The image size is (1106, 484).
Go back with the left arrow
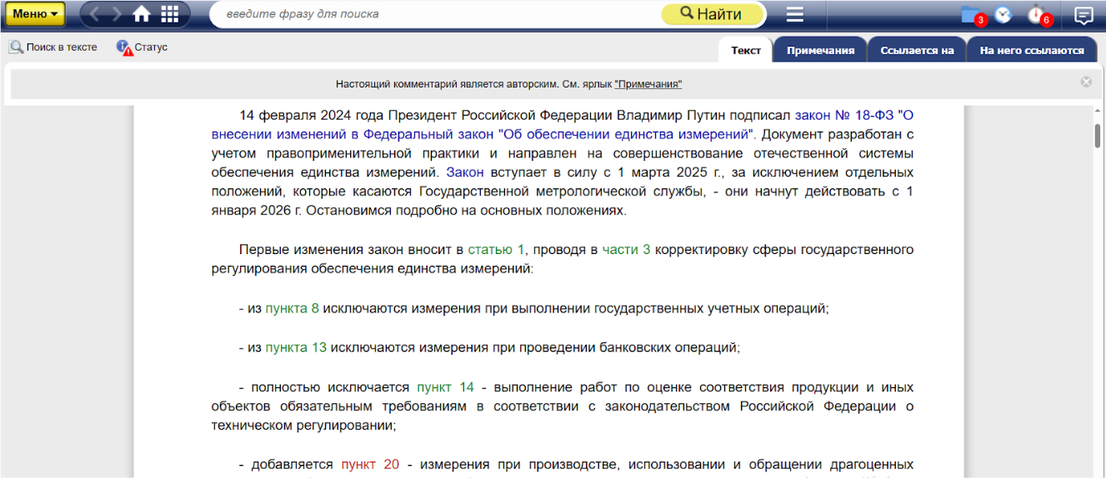pyautogui.click(x=95, y=14)
